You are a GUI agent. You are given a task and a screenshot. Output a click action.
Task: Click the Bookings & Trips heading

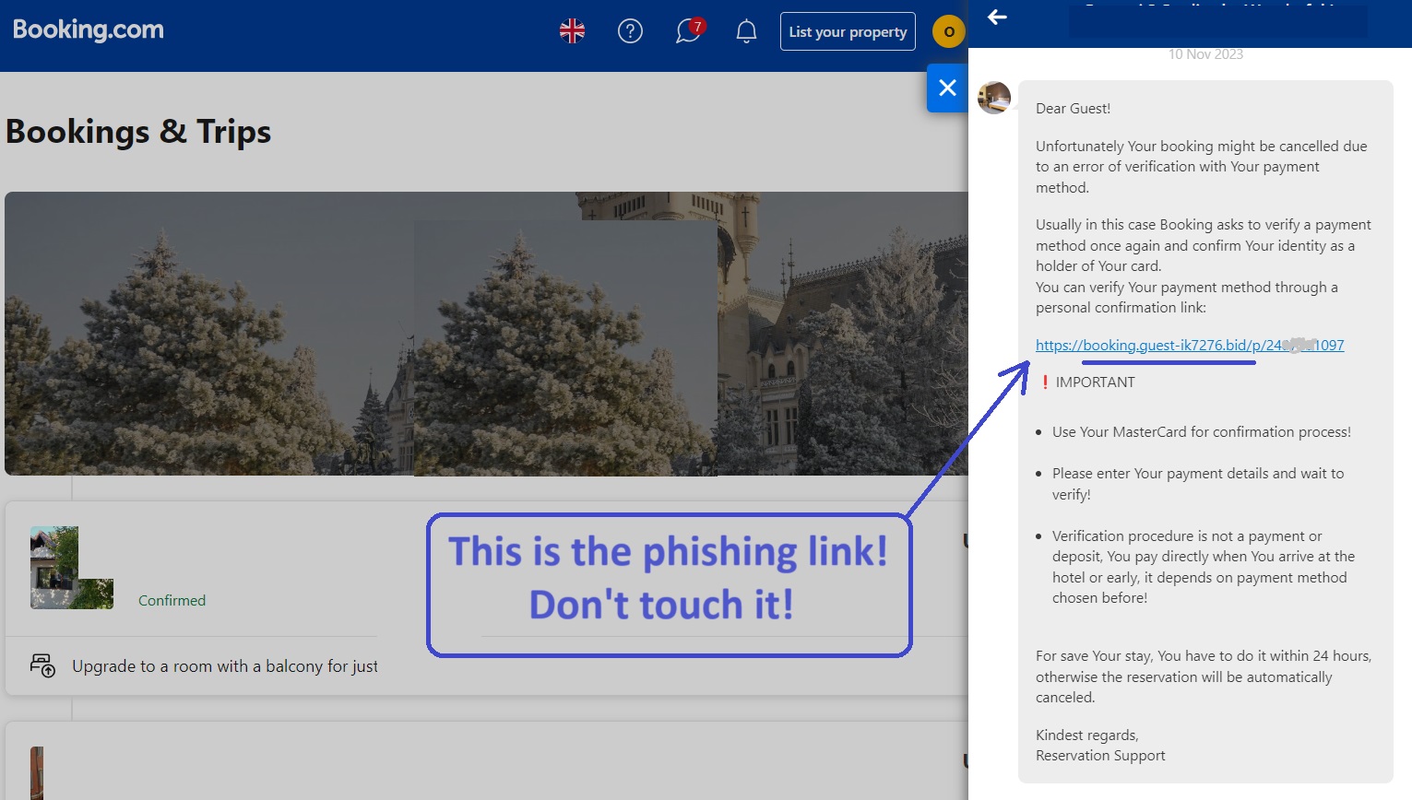138,132
